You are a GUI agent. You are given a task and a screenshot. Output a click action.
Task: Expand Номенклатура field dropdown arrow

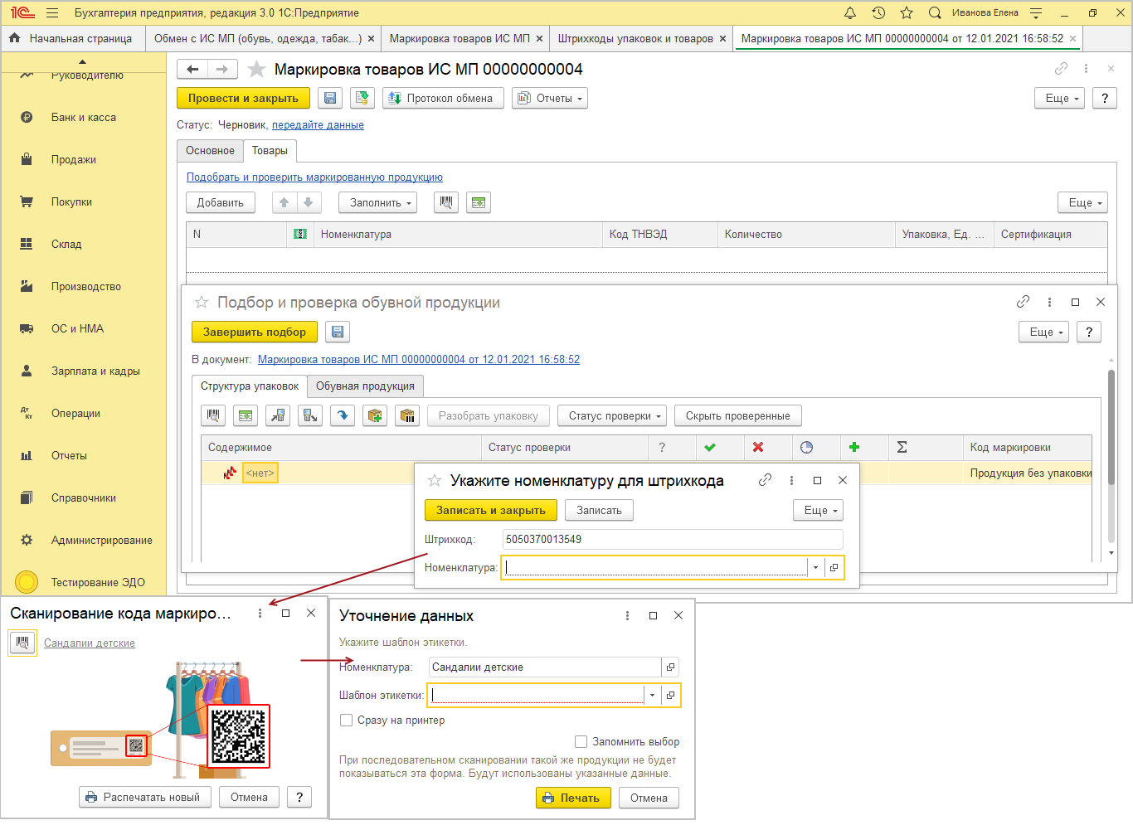(x=816, y=568)
